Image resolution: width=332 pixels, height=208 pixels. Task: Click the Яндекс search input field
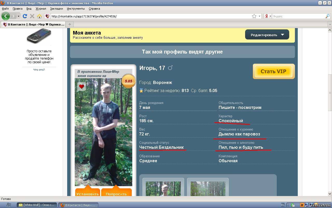coord(298,16)
